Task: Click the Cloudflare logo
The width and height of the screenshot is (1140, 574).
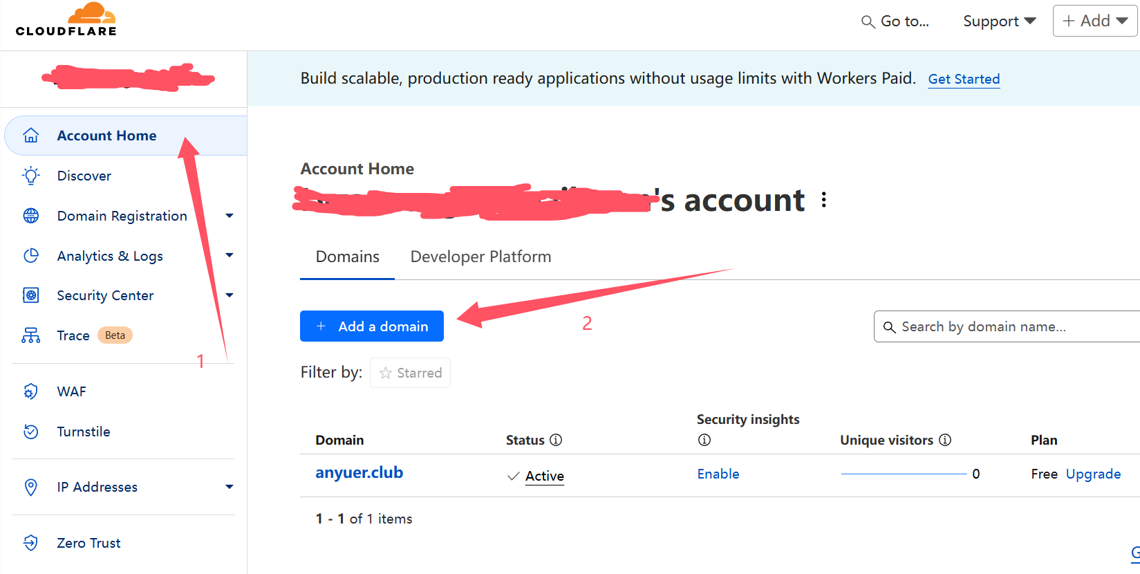Action: pyautogui.click(x=66, y=19)
